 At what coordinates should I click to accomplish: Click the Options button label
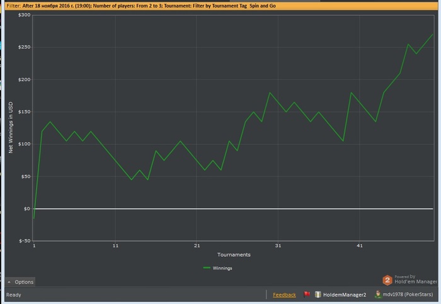pyautogui.click(x=24, y=282)
